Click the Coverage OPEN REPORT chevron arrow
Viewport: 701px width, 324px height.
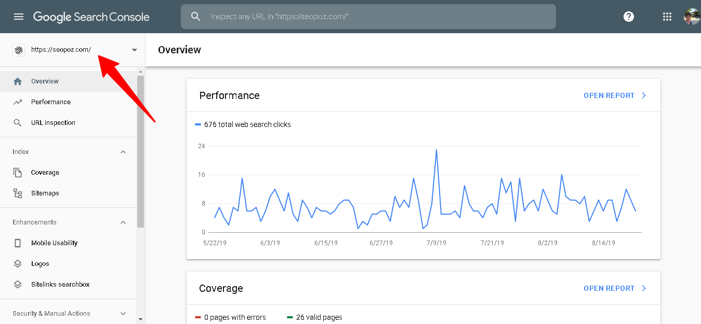[644, 288]
